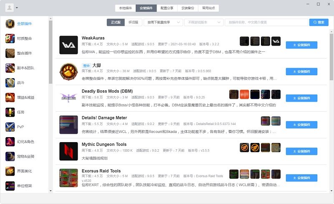View the orange DBM screenshot thumbnail
334x204 pixels.
coord(244,94)
